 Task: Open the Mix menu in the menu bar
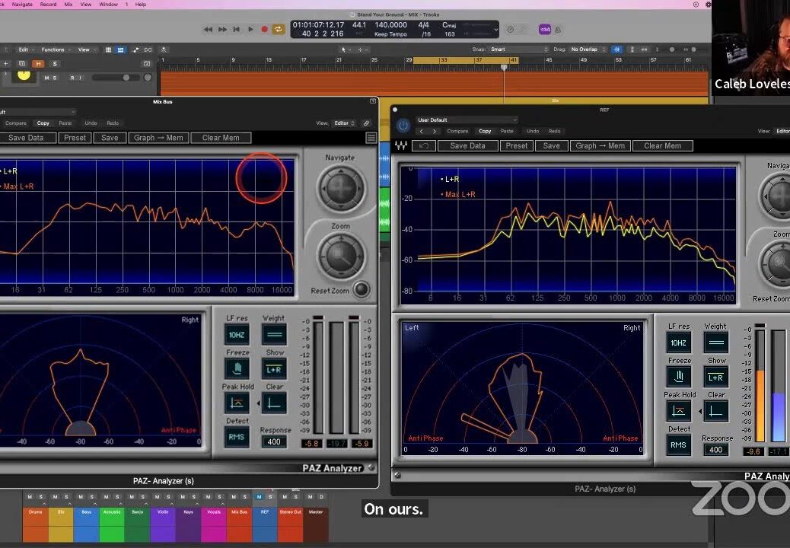click(x=68, y=4)
